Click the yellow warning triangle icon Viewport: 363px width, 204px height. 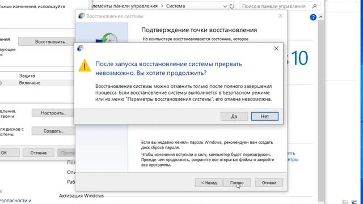pyautogui.click(x=85, y=66)
